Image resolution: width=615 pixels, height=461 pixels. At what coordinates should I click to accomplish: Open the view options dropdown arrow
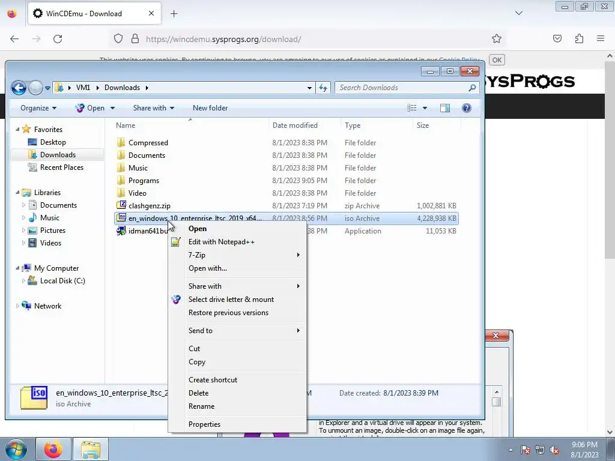[x=425, y=108]
